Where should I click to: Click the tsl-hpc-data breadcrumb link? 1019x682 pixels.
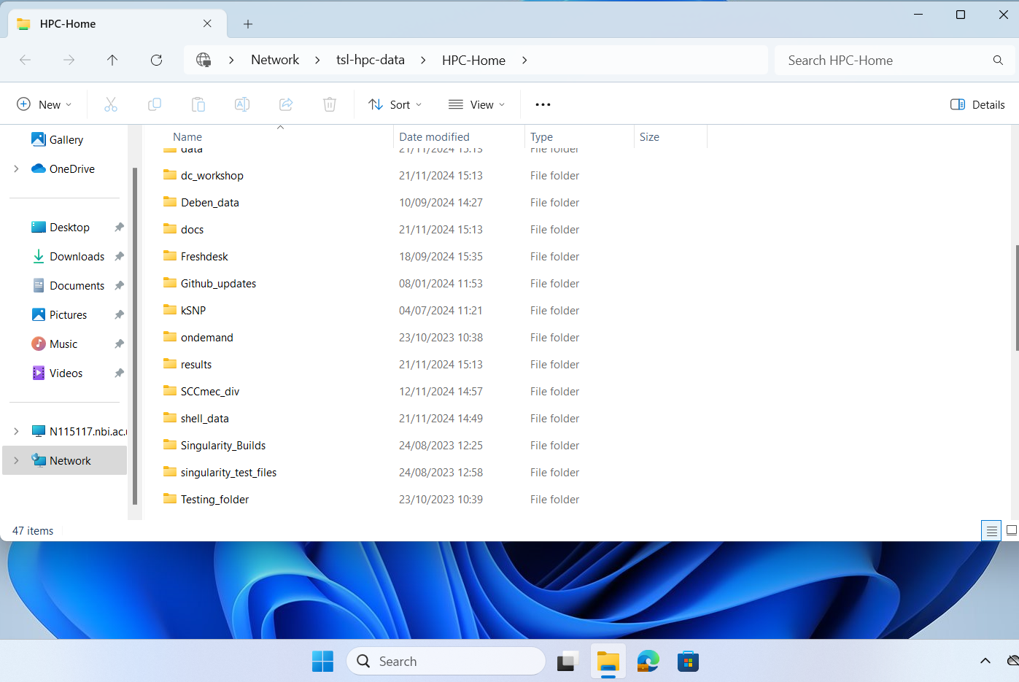[x=370, y=60]
